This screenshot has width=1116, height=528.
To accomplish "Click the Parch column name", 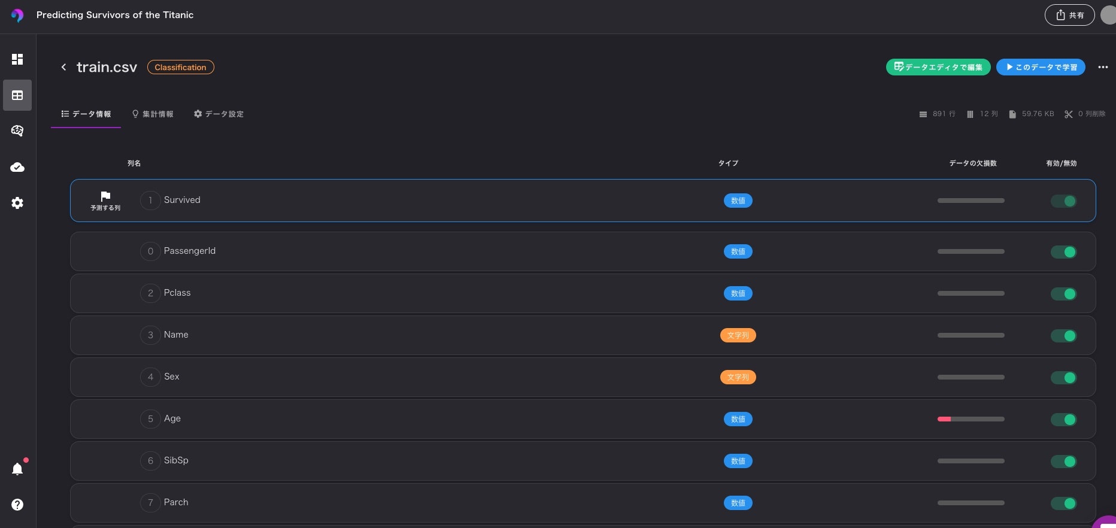I will click(176, 502).
